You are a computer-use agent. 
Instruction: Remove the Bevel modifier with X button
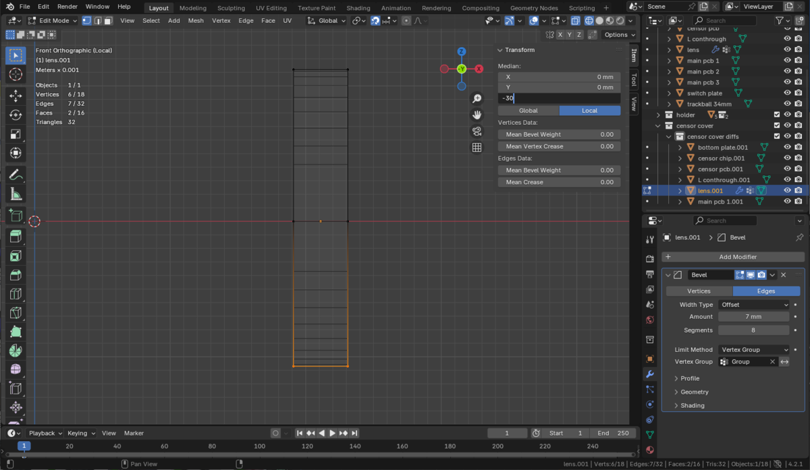pos(784,275)
